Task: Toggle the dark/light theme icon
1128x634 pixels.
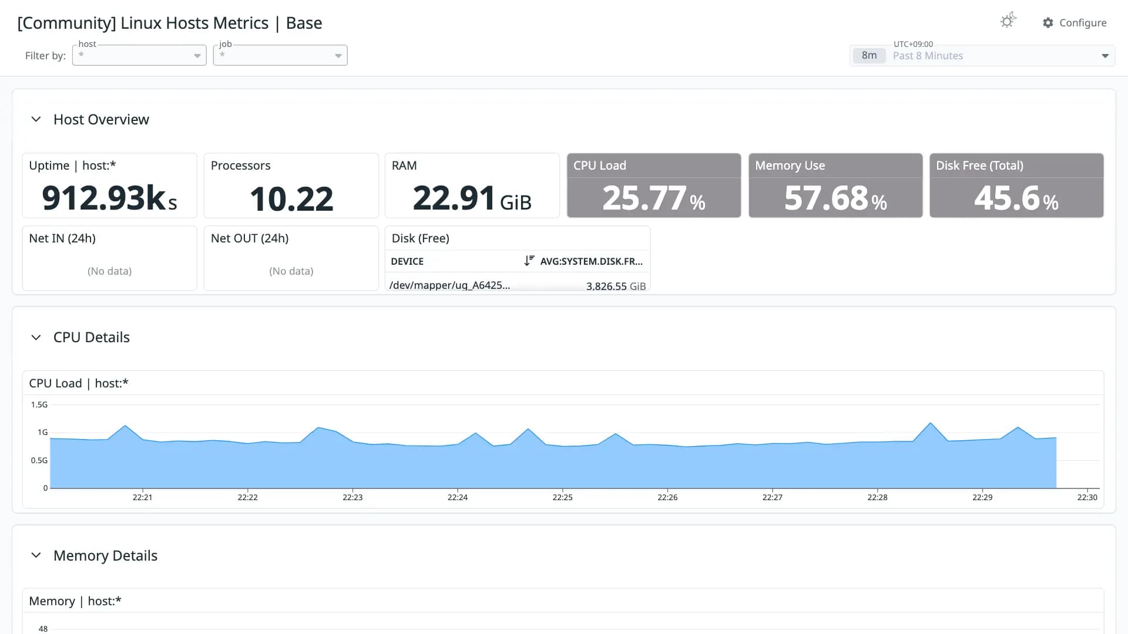Action: [x=1008, y=21]
